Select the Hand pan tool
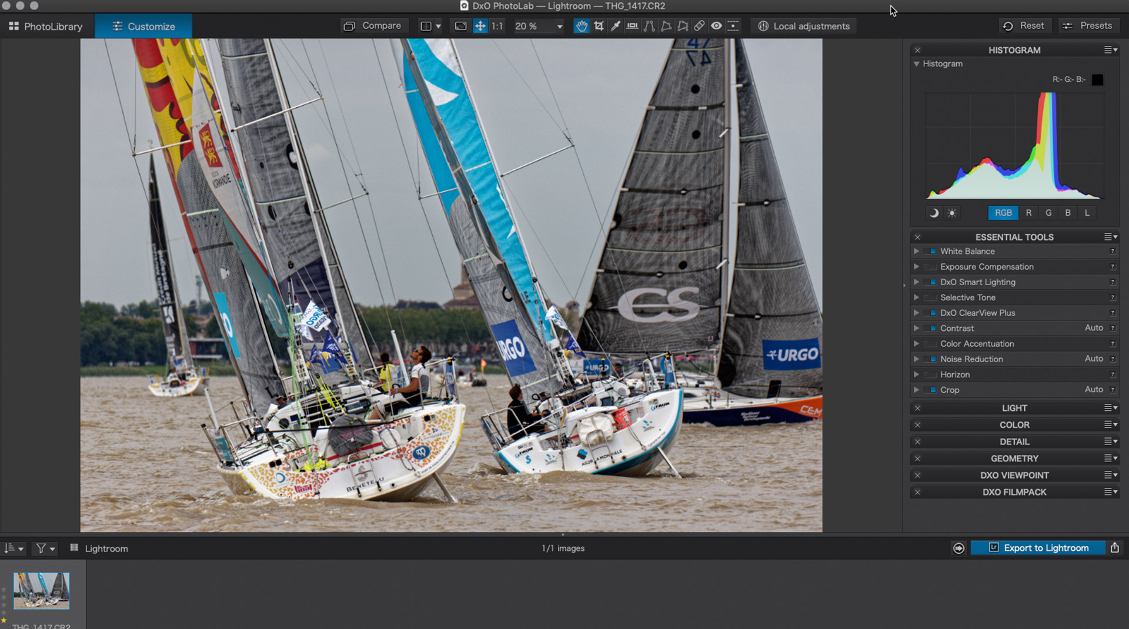The image size is (1129, 629). point(581,26)
